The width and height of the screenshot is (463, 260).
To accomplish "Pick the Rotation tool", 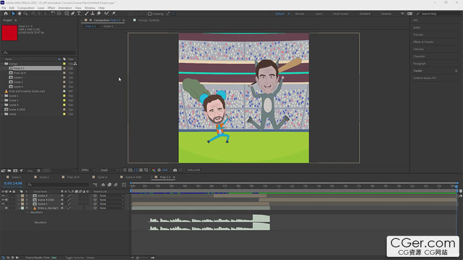I will pyautogui.click(x=53, y=14).
